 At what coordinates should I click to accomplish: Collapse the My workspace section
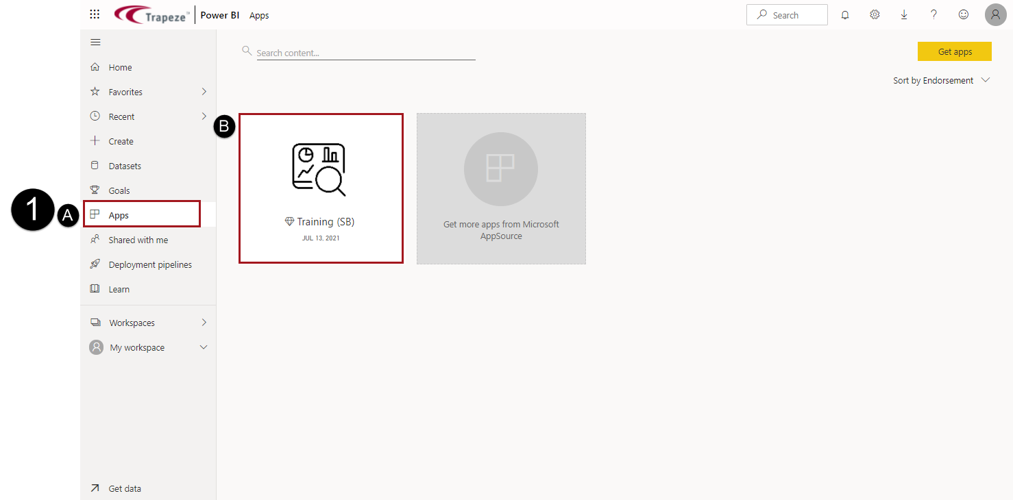coord(204,347)
